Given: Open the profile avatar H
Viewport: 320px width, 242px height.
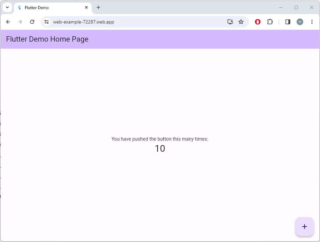Looking at the screenshot, I should pyautogui.click(x=300, y=22).
